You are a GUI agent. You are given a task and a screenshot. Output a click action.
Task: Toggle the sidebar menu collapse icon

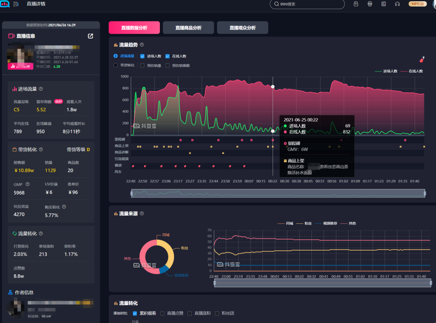click(x=16, y=4)
